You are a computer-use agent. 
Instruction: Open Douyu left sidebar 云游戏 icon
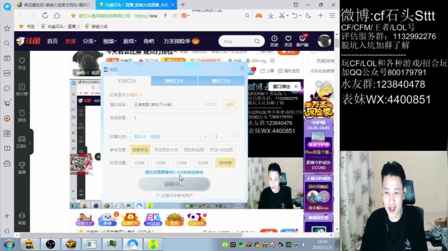(x=22, y=142)
